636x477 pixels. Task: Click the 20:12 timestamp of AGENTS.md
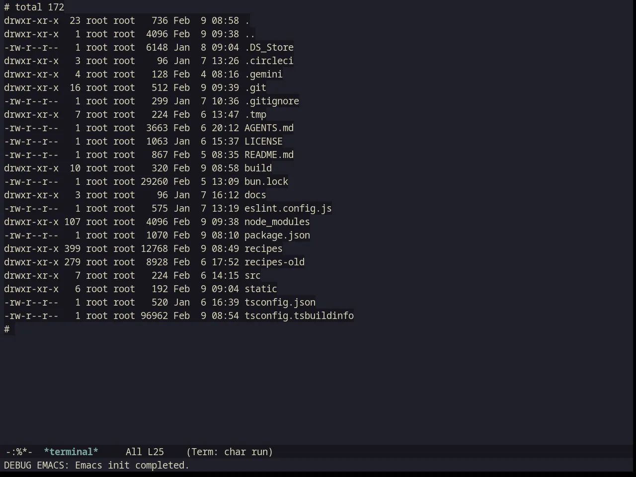click(x=225, y=128)
